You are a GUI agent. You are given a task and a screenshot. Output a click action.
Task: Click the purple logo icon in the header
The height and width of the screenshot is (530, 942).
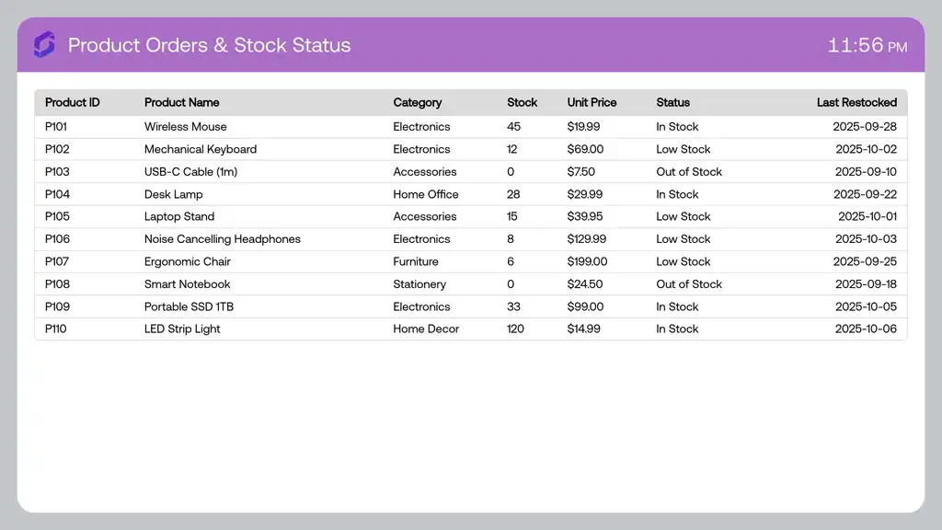[x=43, y=44]
